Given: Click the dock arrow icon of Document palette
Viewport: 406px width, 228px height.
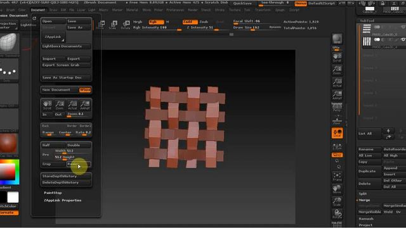Looking at the screenshot, I should [x=34, y=18].
